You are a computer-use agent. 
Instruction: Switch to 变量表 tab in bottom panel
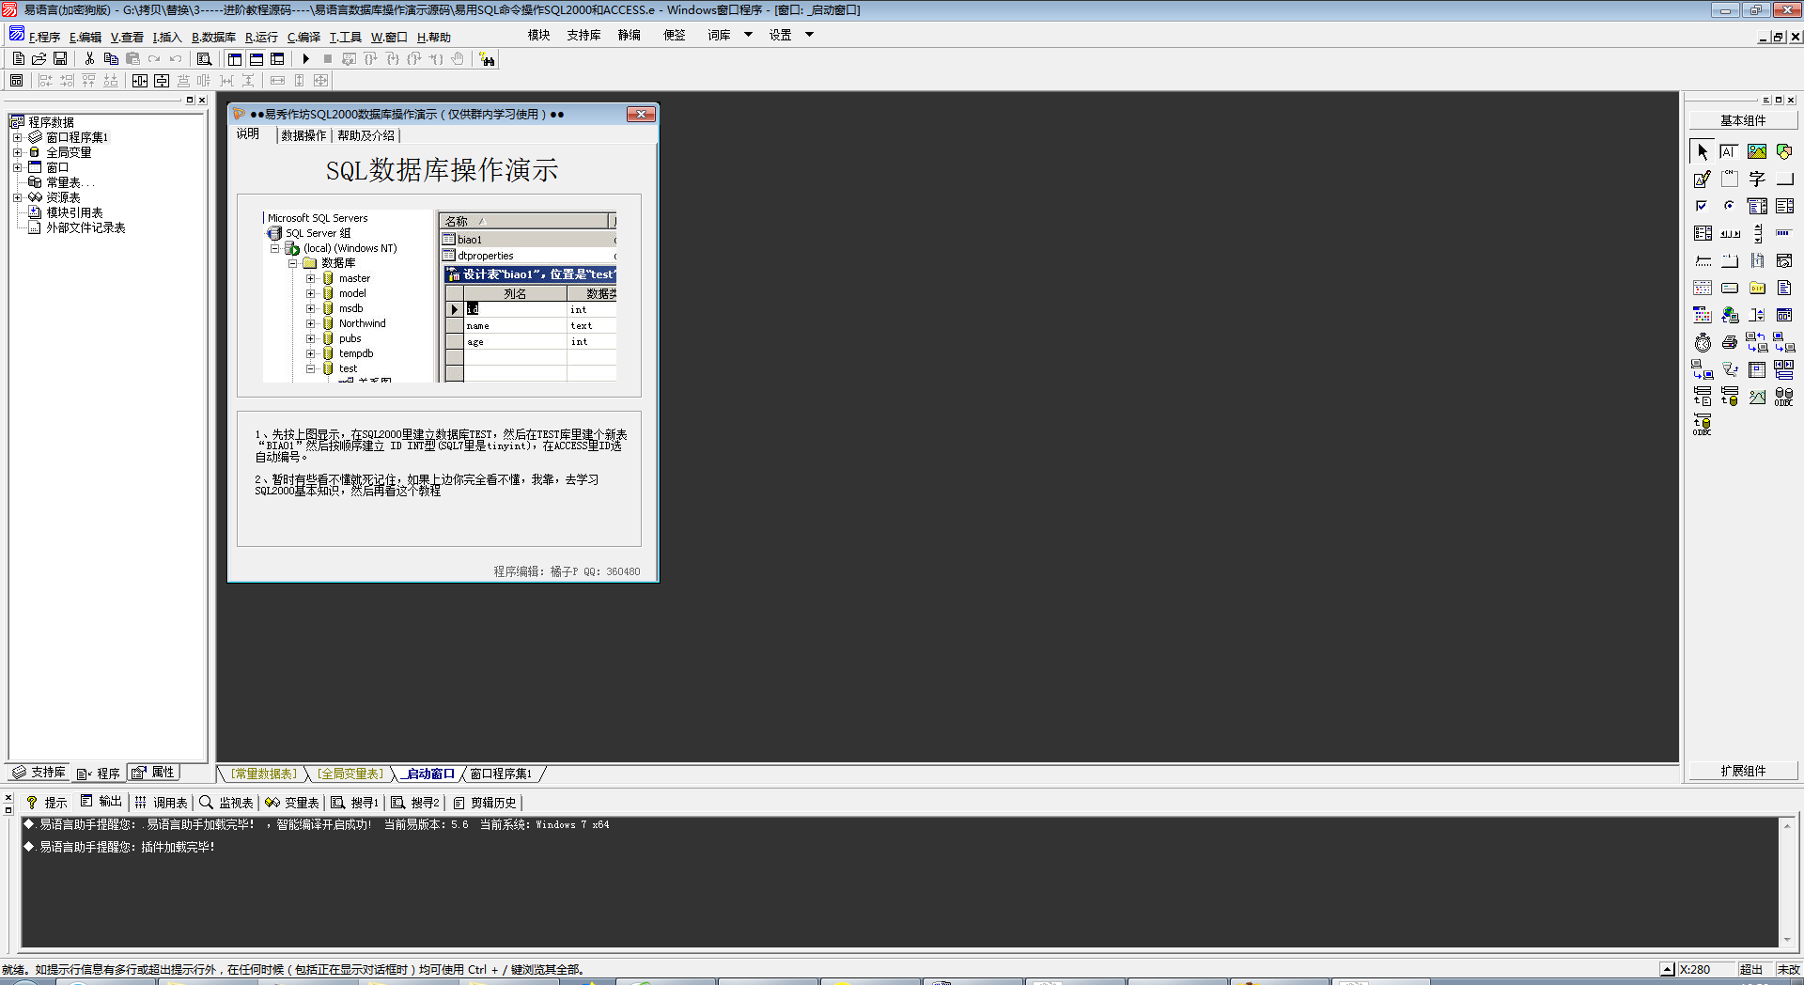coord(292,803)
